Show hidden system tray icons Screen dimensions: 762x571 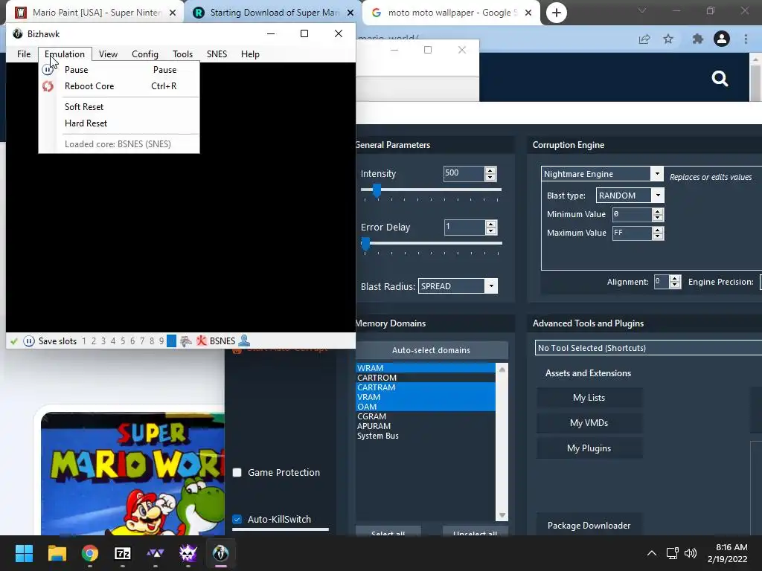click(x=652, y=553)
